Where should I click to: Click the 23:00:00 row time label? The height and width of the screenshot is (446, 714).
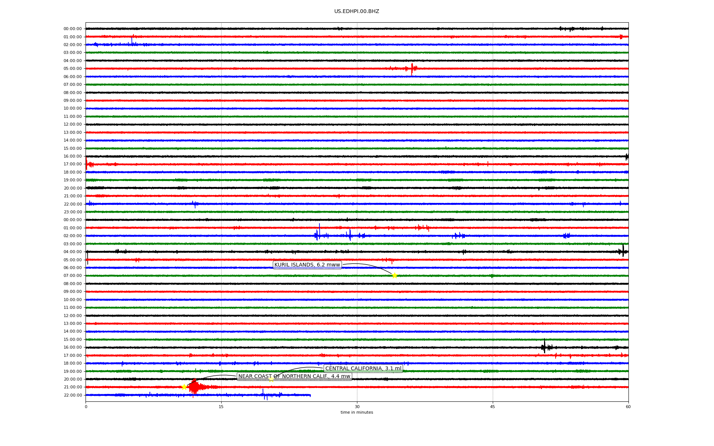pyautogui.click(x=73, y=212)
